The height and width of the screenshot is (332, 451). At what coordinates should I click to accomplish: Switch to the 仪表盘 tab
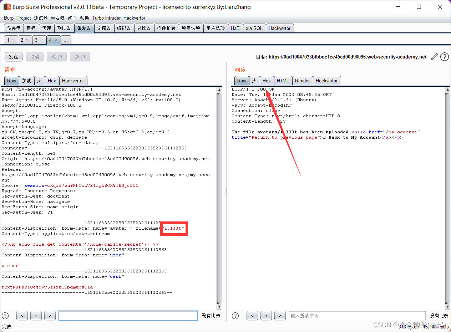[14, 28]
